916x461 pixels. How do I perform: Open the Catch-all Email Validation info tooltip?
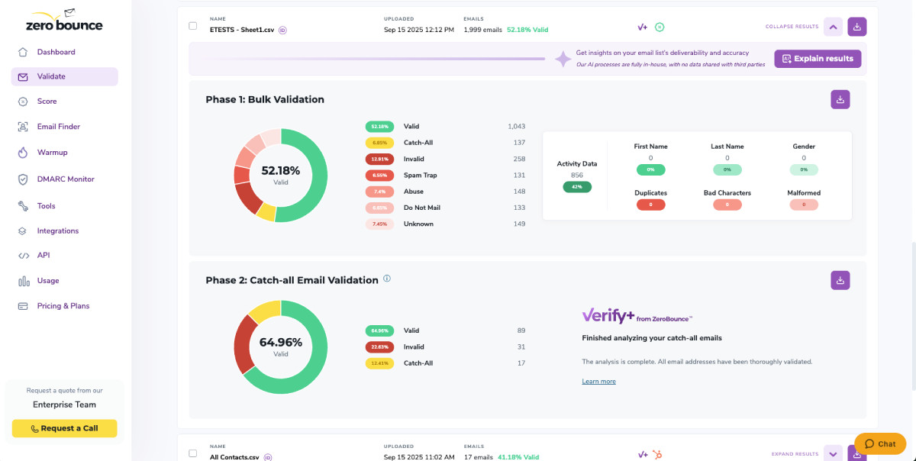387,279
